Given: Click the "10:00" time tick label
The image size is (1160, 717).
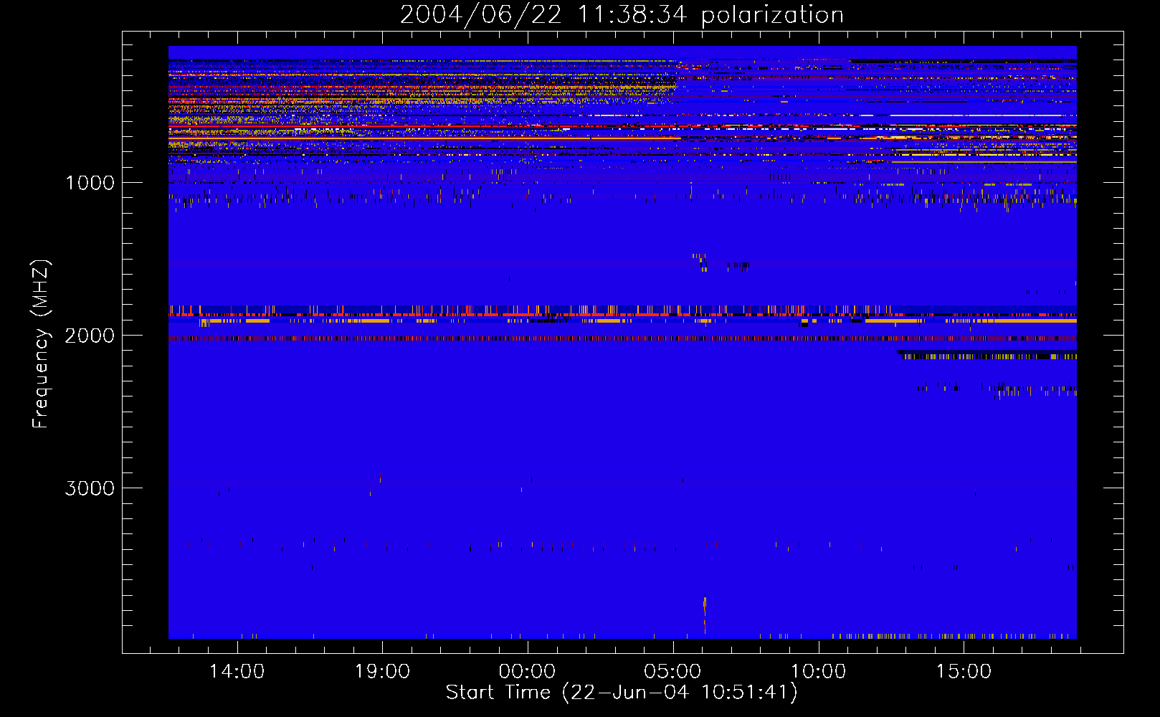Looking at the screenshot, I should tap(818, 672).
